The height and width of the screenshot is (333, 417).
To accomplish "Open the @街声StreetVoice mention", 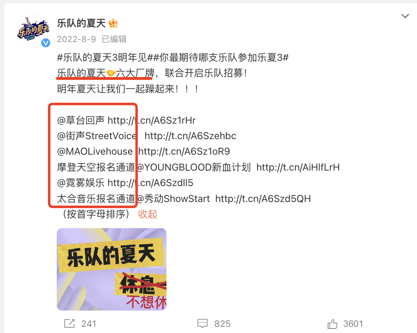I will [x=97, y=136].
